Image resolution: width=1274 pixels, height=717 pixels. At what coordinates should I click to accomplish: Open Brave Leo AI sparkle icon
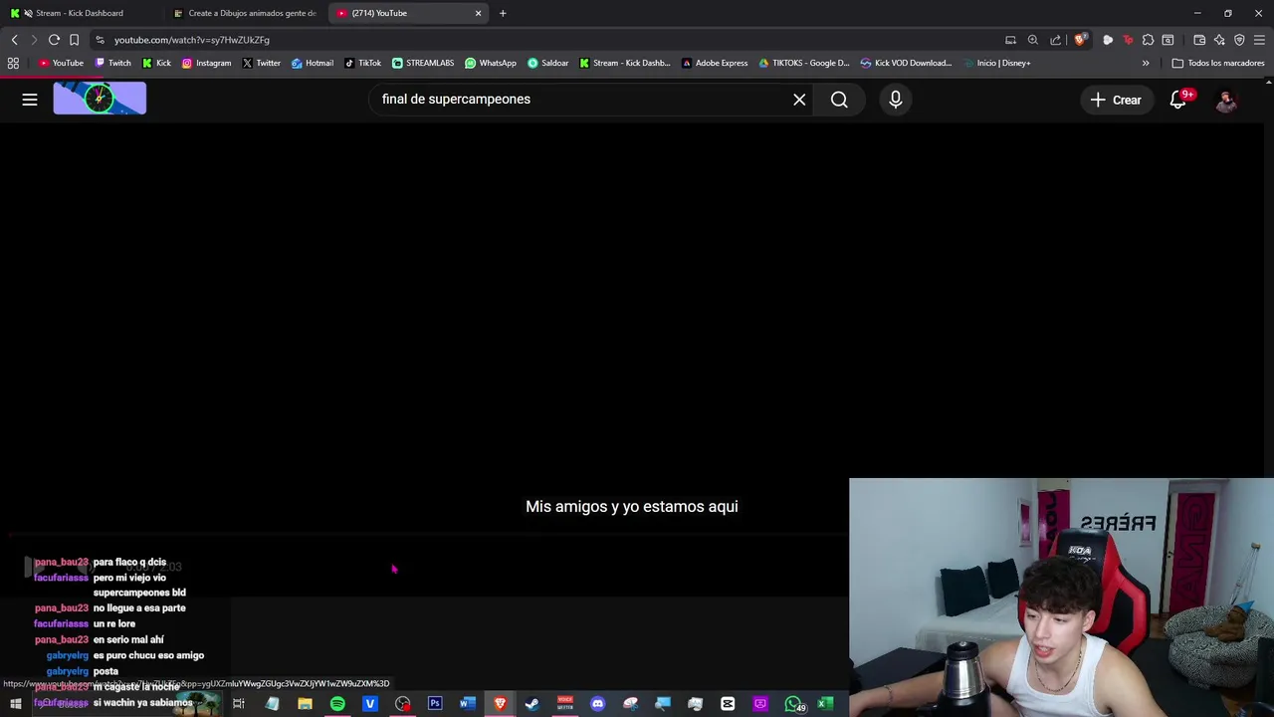(1219, 40)
